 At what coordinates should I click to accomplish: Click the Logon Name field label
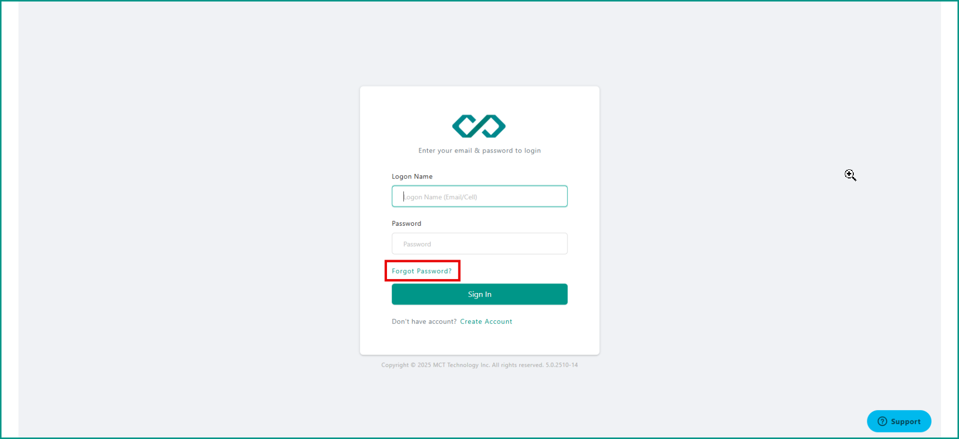point(412,176)
